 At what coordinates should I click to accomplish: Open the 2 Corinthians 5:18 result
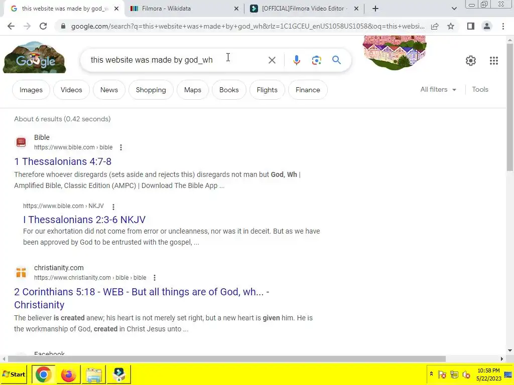[142, 298]
